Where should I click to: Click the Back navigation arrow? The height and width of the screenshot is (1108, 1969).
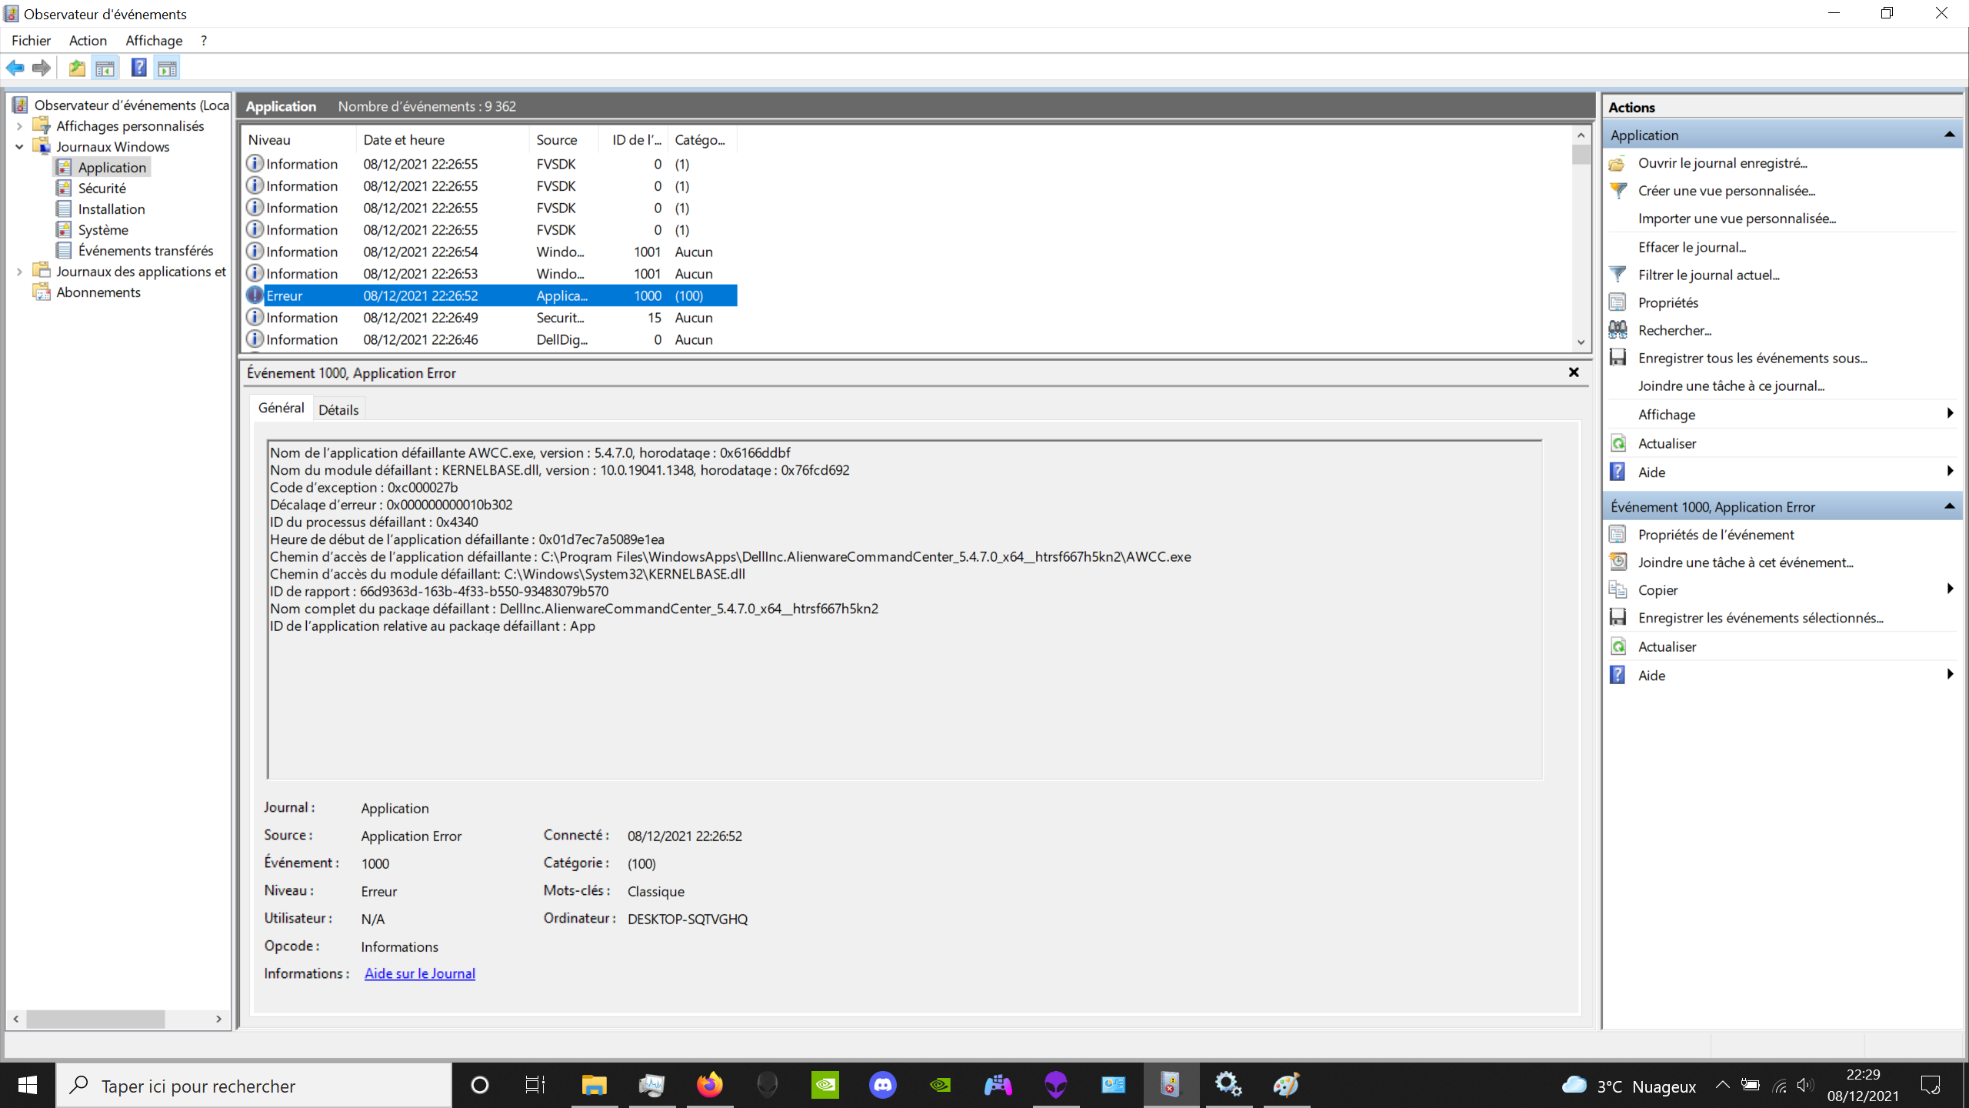point(15,68)
